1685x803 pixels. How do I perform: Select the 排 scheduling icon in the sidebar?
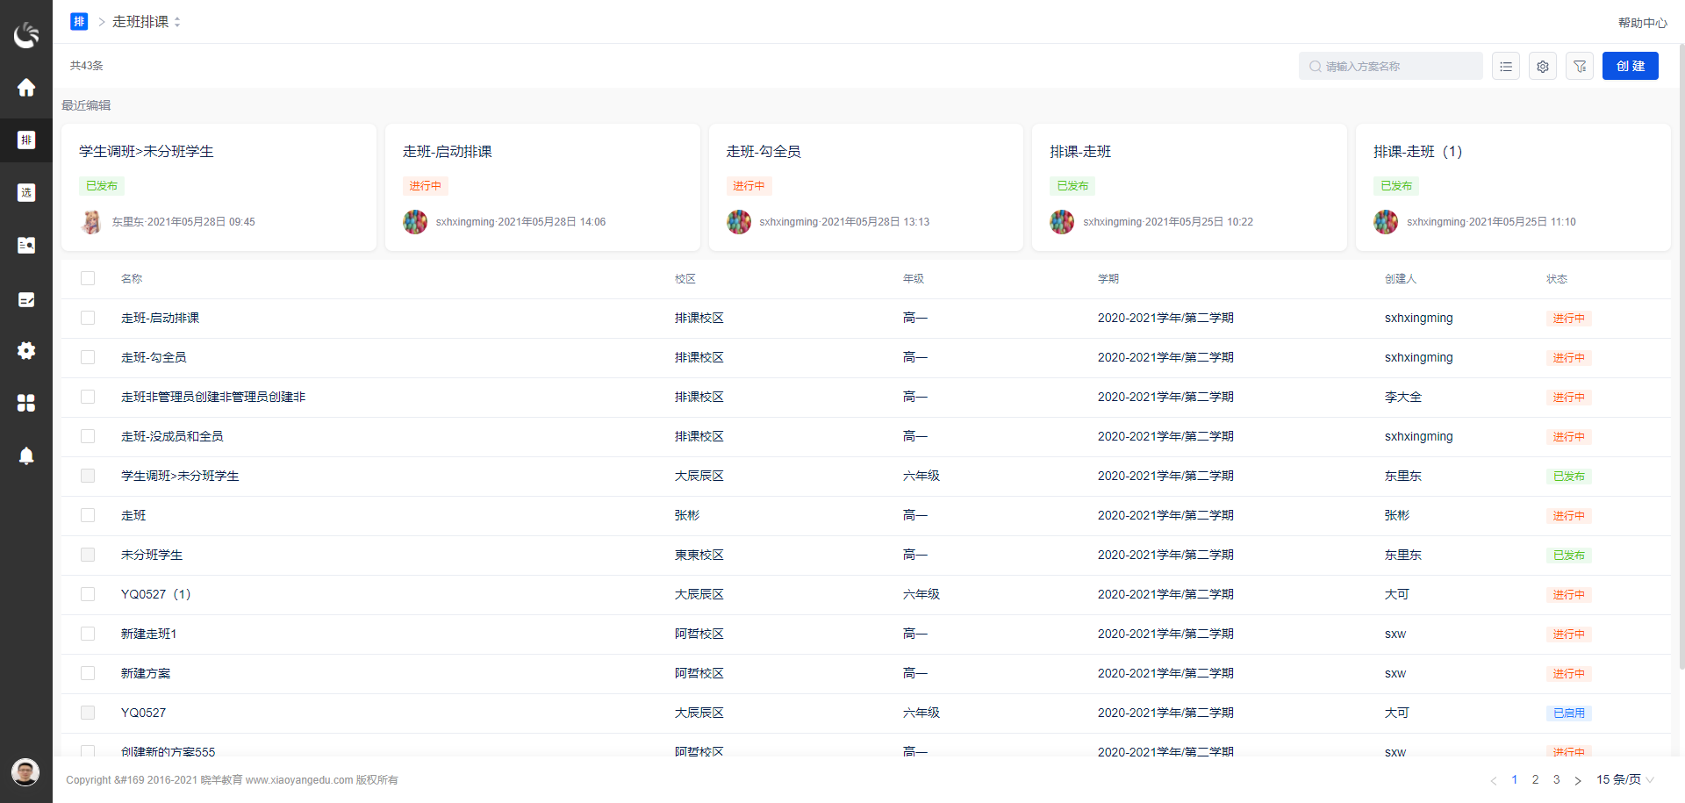(x=26, y=140)
